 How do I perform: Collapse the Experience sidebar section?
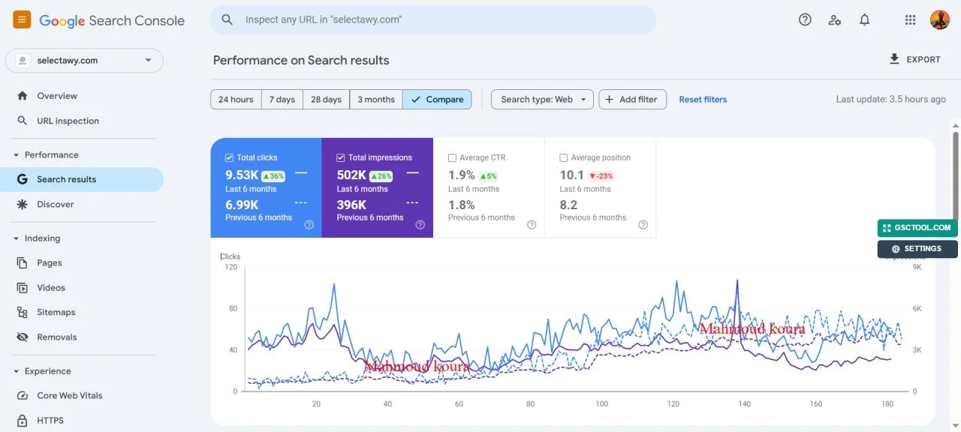[x=42, y=371]
